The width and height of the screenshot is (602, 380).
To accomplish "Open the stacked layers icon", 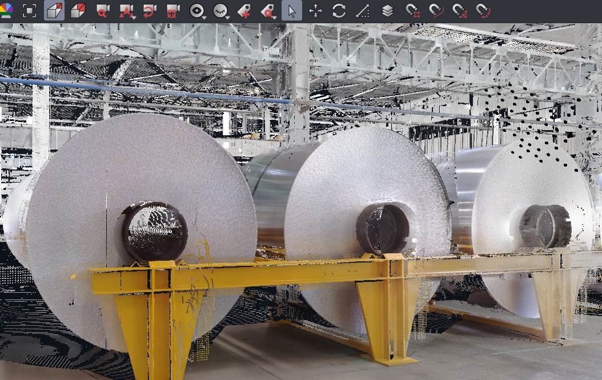I will (x=387, y=11).
